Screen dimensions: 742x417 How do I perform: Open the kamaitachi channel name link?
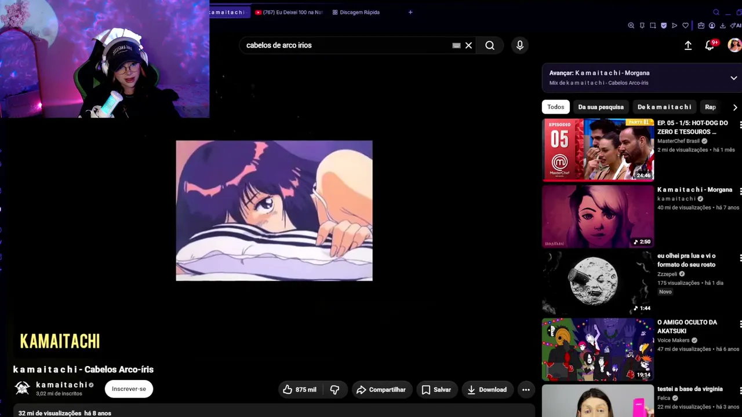pos(61,385)
